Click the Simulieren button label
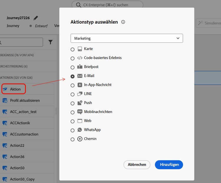The height and width of the screenshot is (183, 221). [213, 23]
